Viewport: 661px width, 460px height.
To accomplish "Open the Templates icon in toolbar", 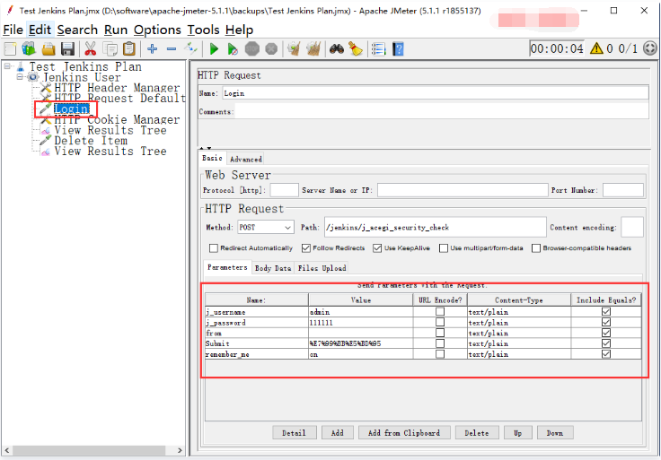I will (29, 49).
